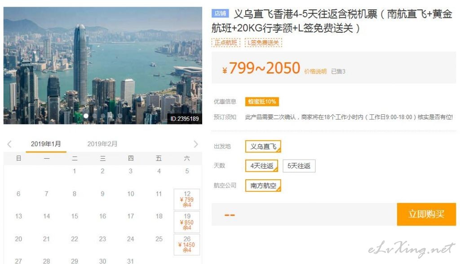This screenshot has width=460, height=264.
Task: Click the 已售3 sold count
Action: point(338,71)
